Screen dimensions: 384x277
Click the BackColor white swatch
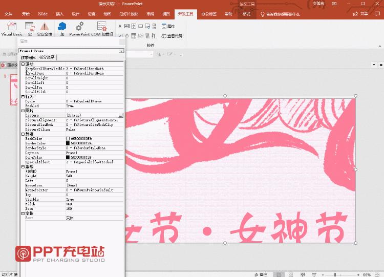[x=68, y=139]
